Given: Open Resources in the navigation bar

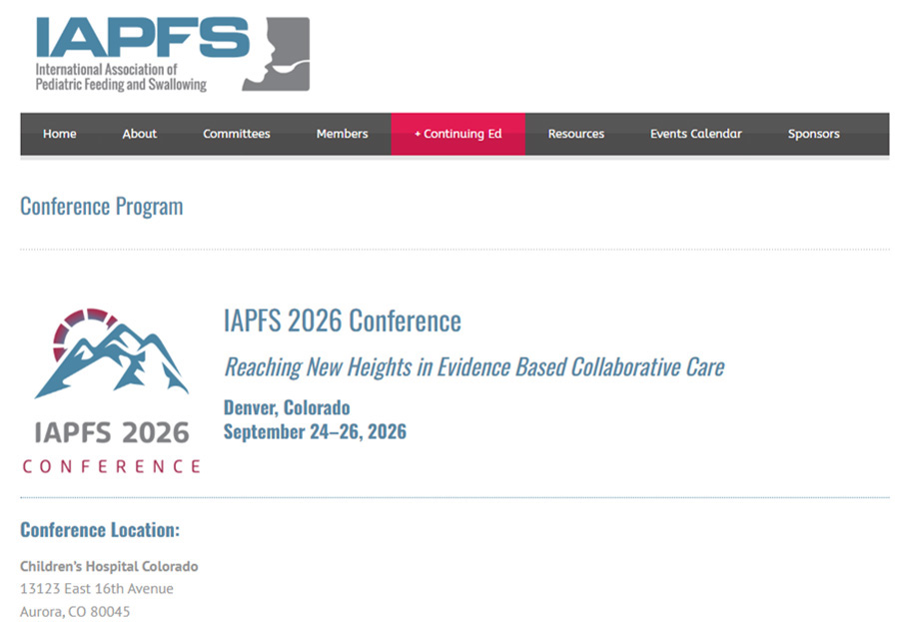Looking at the screenshot, I should pyautogui.click(x=576, y=134).
